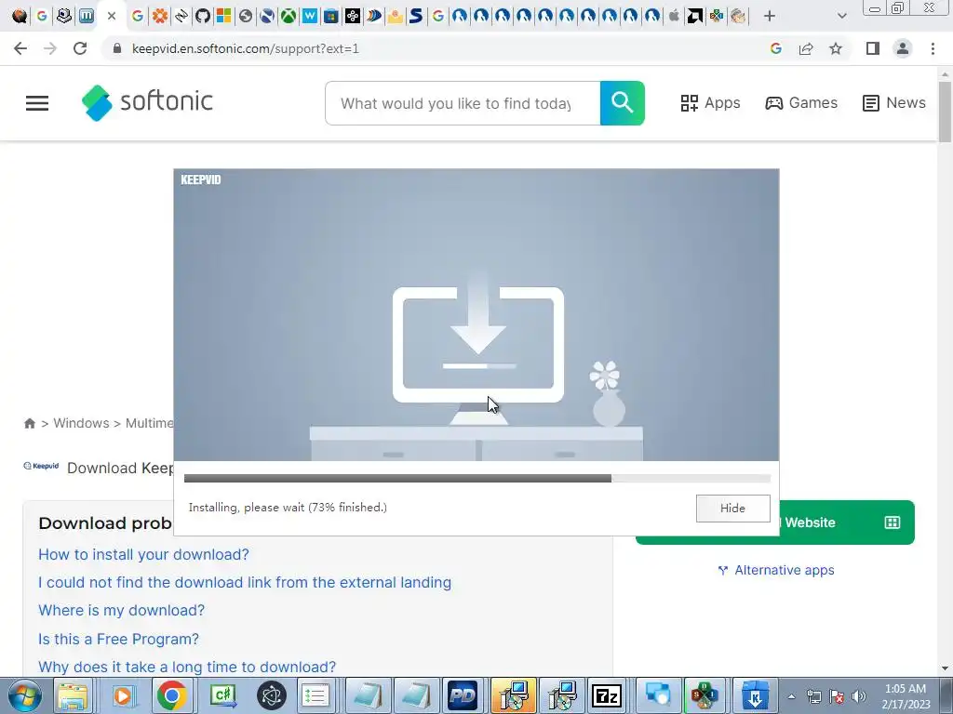The image size is (953, 714).
Task: Open 'Is this a Free Program?' link
Action: (118, 639)
